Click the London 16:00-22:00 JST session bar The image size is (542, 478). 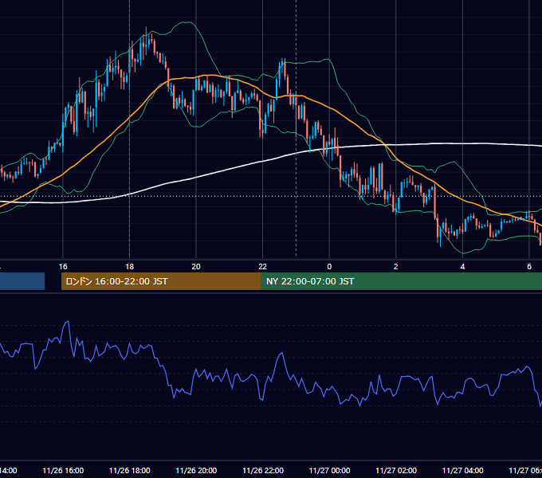(x=161, y=281)
